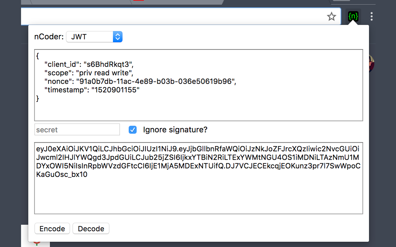Open the Chrome three-dot menu
The height and width of the screenshot is (247, 396).
point(372,16)
